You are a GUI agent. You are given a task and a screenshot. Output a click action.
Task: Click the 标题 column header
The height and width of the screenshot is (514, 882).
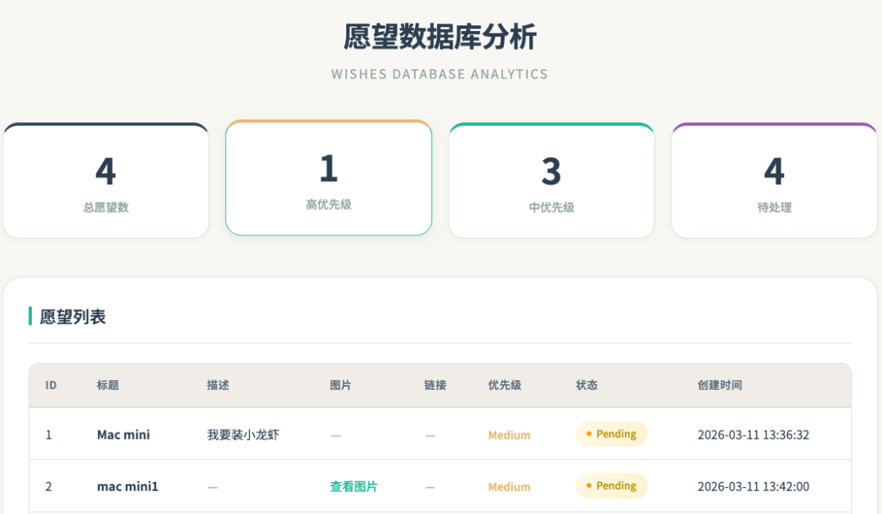pyautogui.click(x=108, y=385)
